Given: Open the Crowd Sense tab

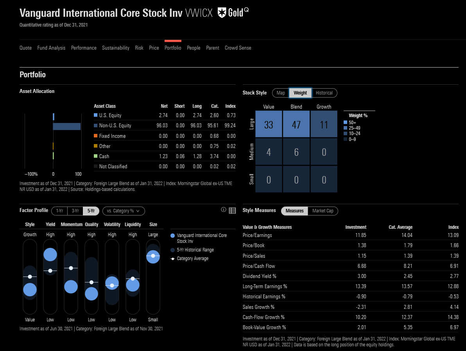Looking at the screenshot, I should [x=238, y=48].
